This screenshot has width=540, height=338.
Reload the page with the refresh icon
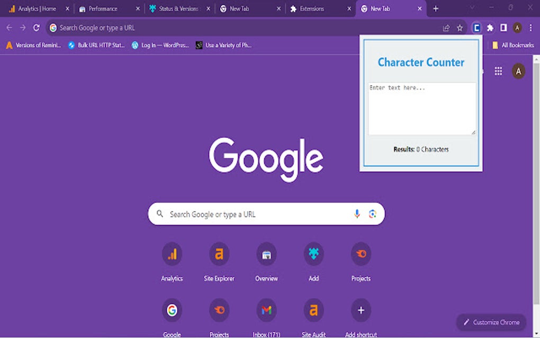point(35,28)
